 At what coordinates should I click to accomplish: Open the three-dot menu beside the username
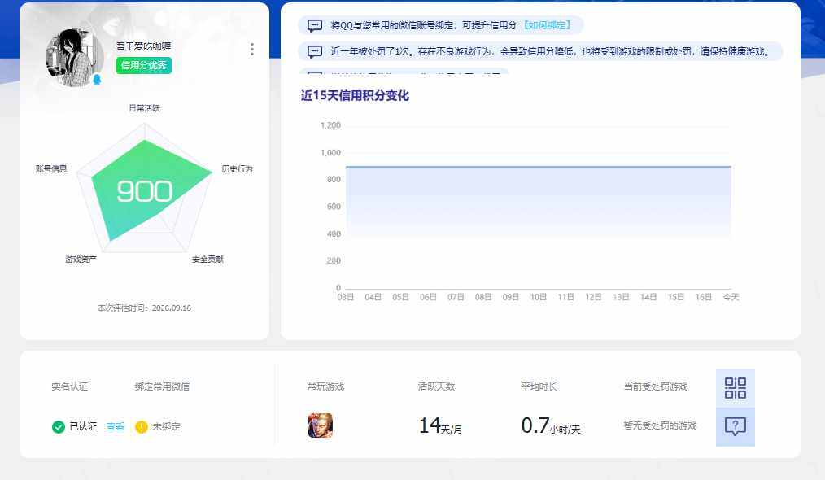tap(252, 49)
